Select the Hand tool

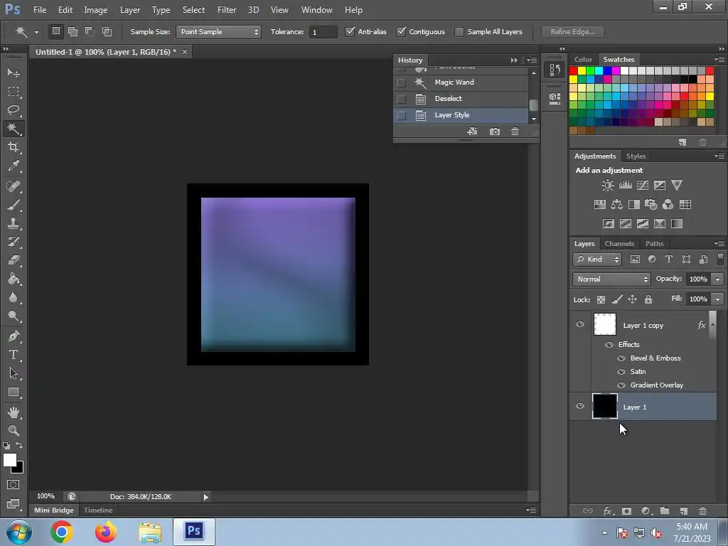[x=14, y=412]
